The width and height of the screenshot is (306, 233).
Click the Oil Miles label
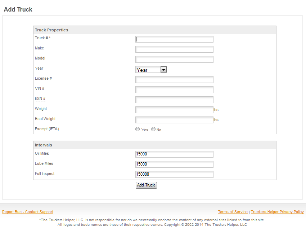tap(42, 153)
